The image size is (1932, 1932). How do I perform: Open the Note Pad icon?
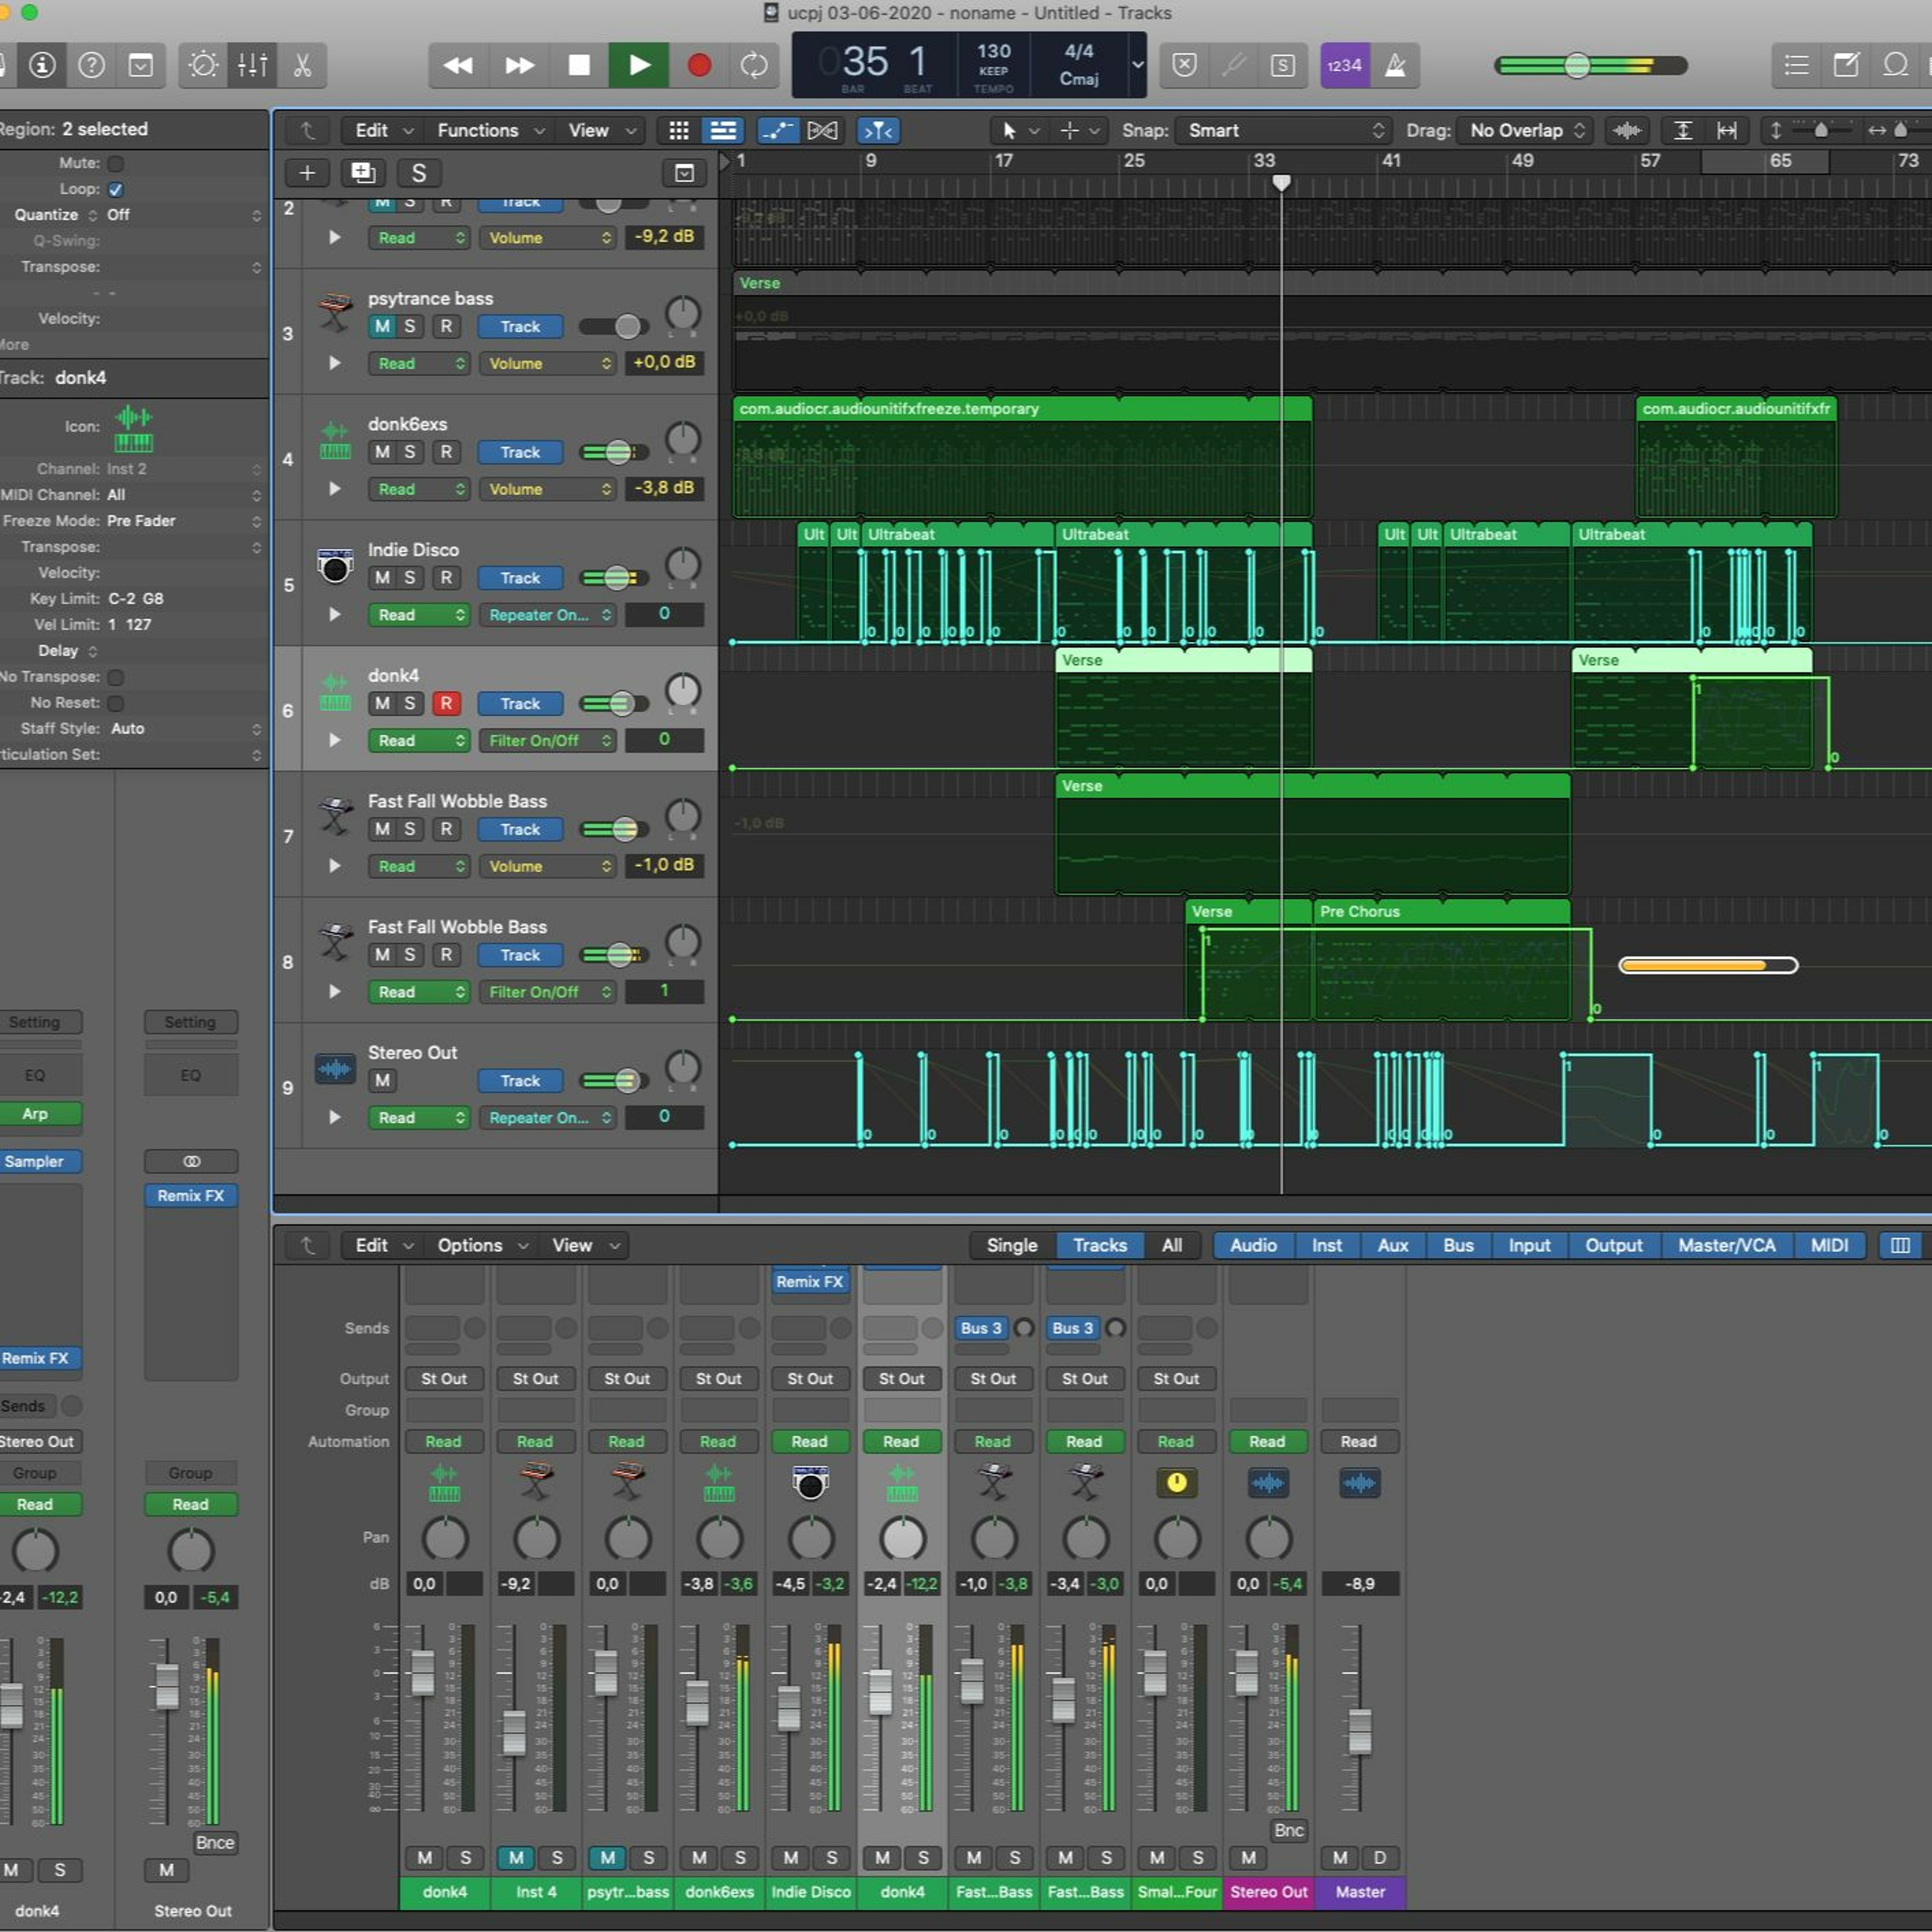[1846, 65]
